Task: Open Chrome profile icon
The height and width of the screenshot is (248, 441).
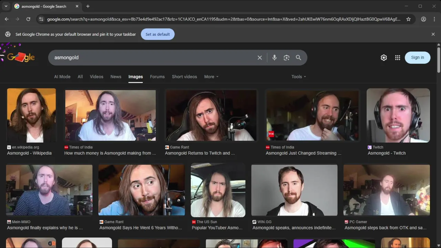Action: click(x=423, y=19)
